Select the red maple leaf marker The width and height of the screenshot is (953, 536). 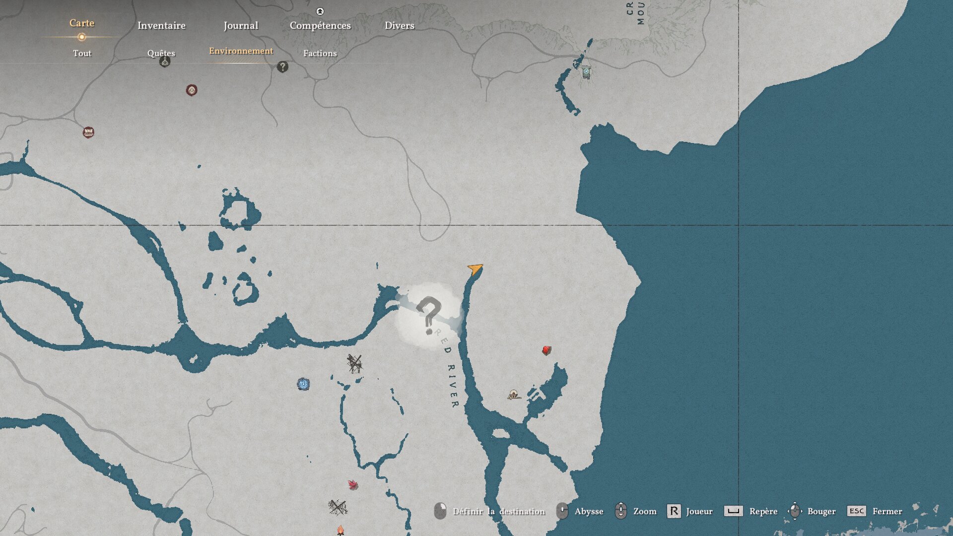pyautogui.click(x=353, y=485)
